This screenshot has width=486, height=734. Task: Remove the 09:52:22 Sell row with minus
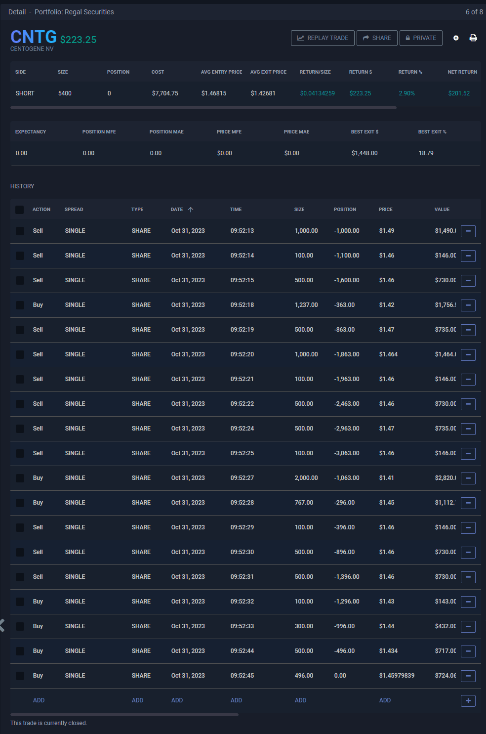tap(468, 404)
